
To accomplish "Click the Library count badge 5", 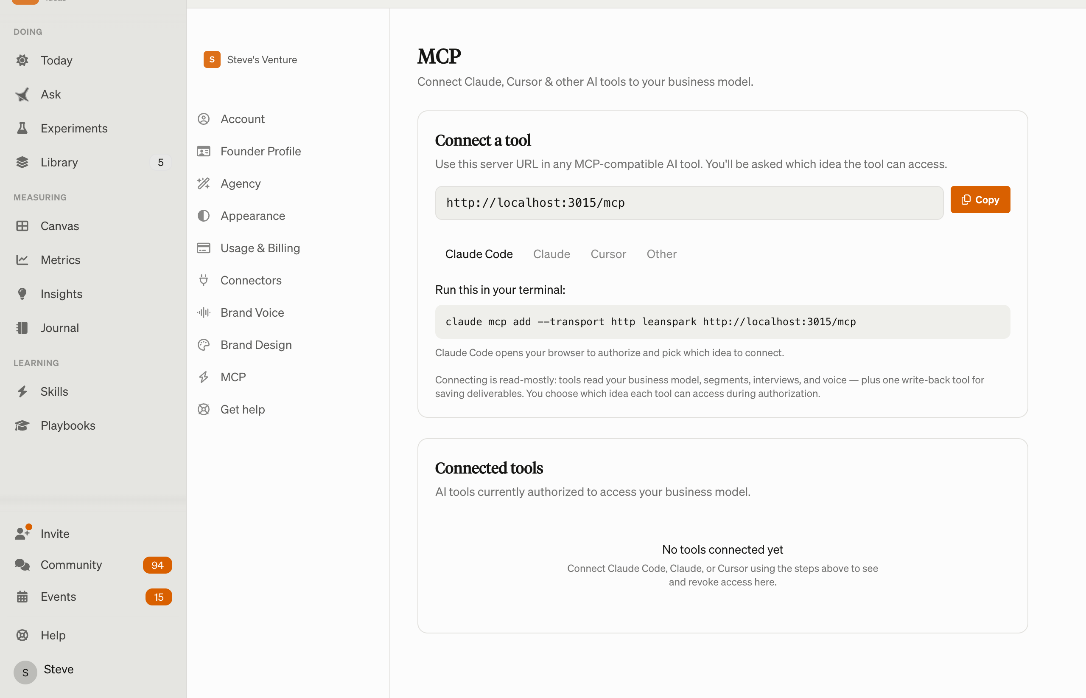I will 160,162.
